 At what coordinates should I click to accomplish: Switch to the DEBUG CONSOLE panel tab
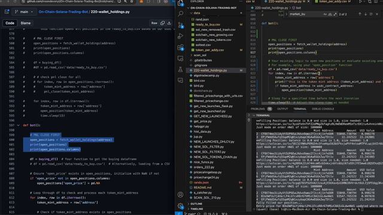[323, 109]
